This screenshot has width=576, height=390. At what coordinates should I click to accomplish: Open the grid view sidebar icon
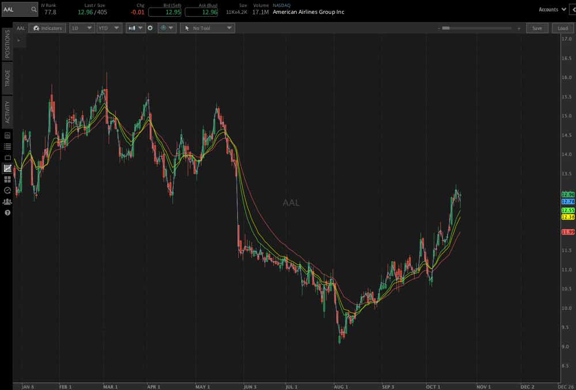[x=7, y=180]
